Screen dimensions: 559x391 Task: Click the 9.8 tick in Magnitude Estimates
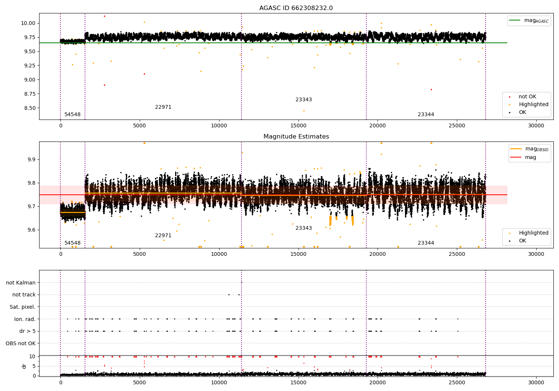(32, 183)
